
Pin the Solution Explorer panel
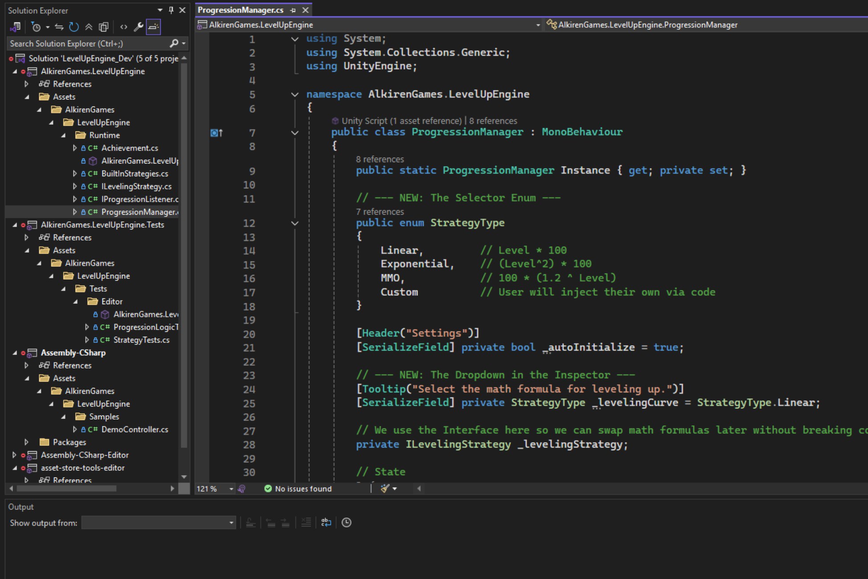[x=170, y=10]
